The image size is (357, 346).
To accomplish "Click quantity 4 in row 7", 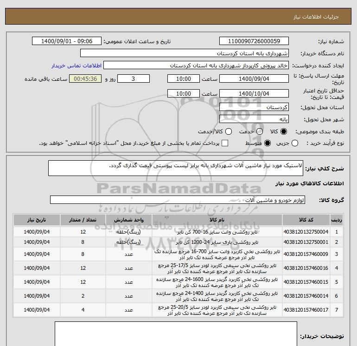I will 83,310.
